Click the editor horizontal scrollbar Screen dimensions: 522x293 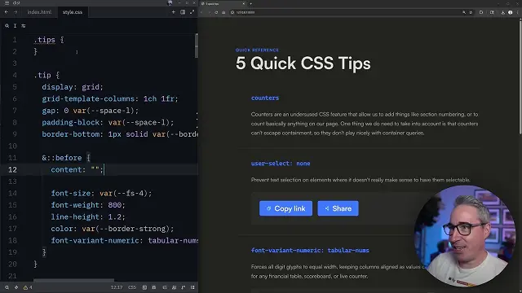(x=74, y=280)
